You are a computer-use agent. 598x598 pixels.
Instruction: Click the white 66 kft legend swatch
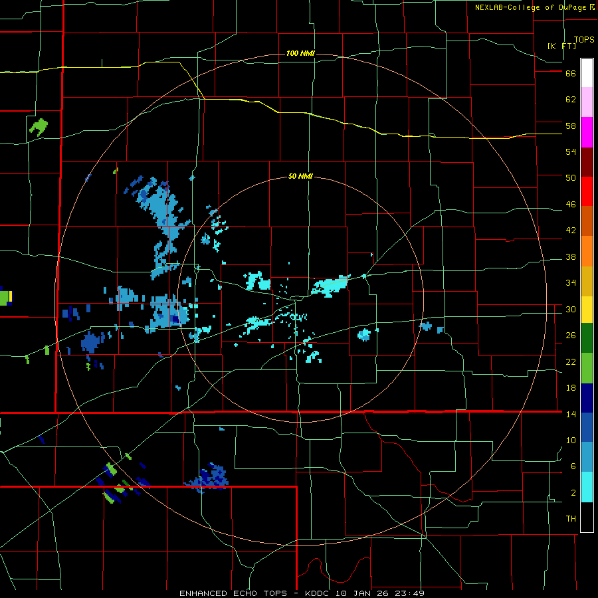[587, 73]
